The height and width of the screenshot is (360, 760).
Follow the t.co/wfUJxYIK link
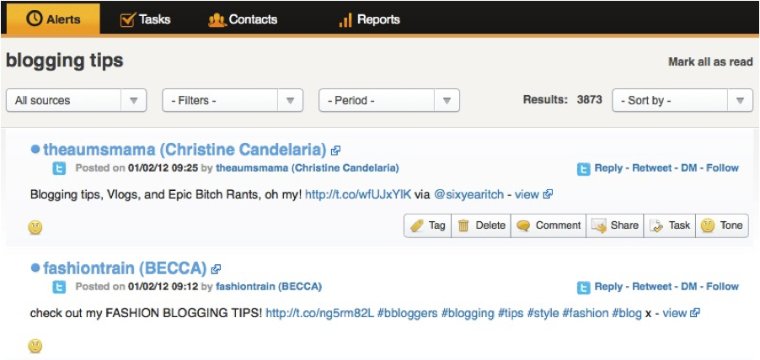point(358,194)
